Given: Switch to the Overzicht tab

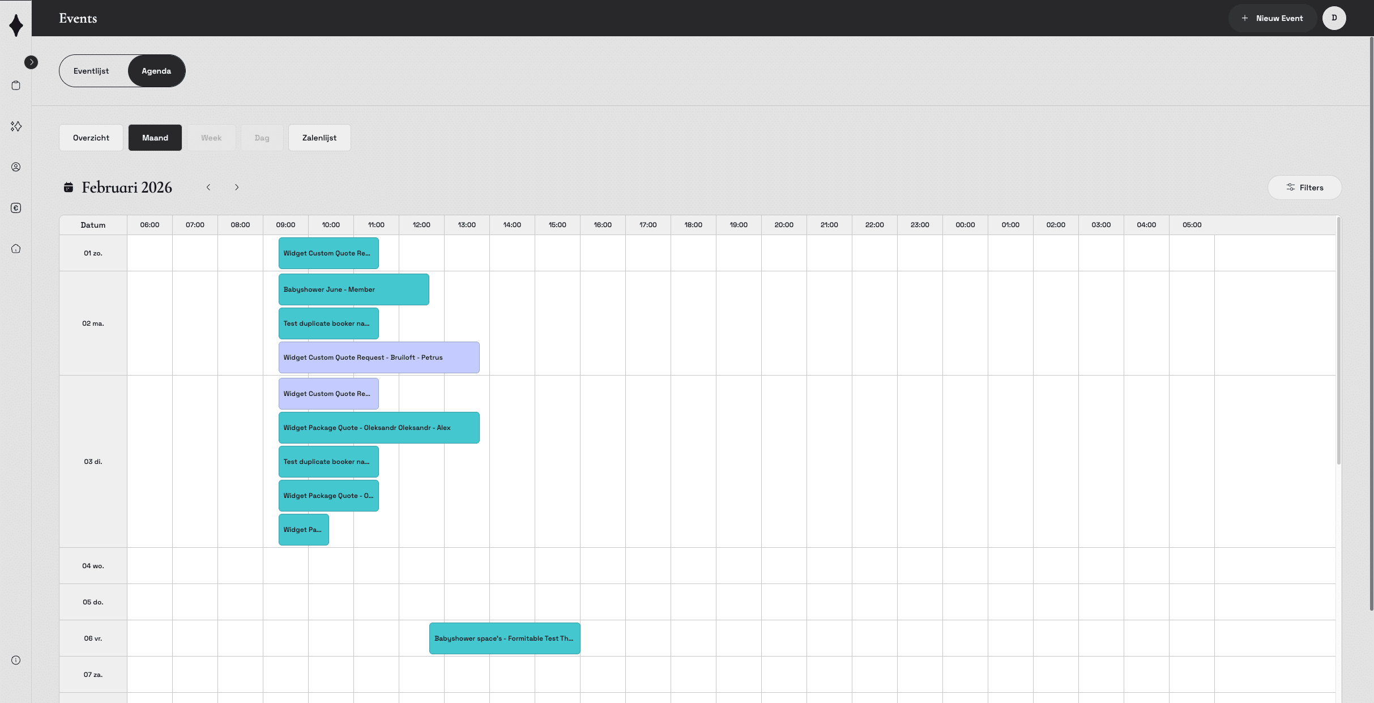Looking at the screenshot, I should [91, 138].
